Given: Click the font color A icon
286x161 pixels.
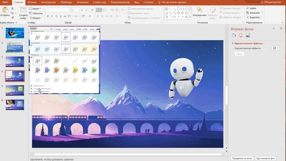Looking at the screenshot, I should [x=90, y=16].
